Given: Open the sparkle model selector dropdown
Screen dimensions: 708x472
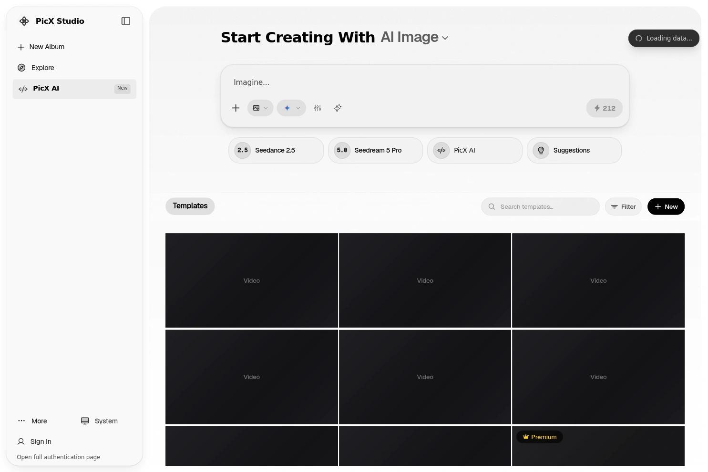Looking at the screenshot, I should [x=291, y=108].
